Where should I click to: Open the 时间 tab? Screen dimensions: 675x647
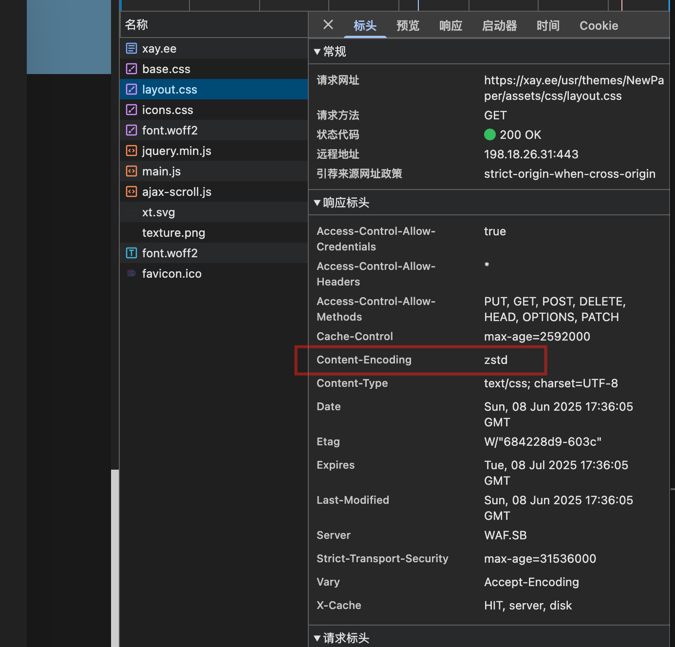coord(548,26)
